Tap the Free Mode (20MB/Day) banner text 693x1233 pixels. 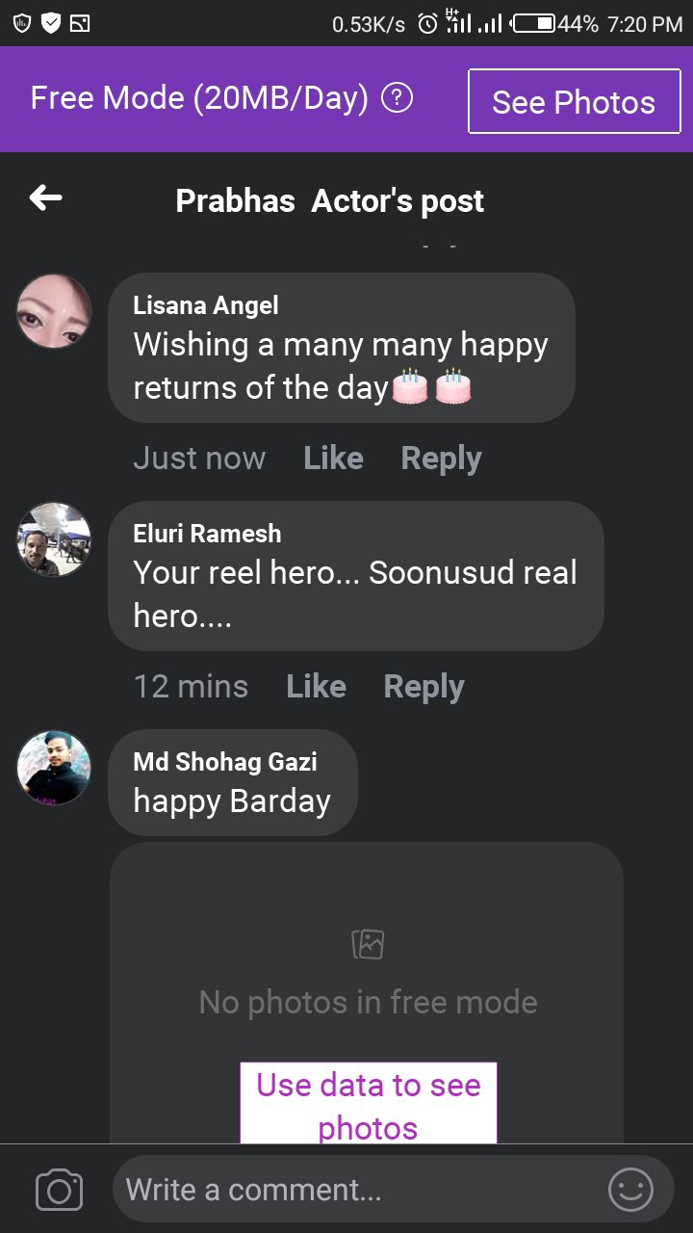(x=199, y=98)
